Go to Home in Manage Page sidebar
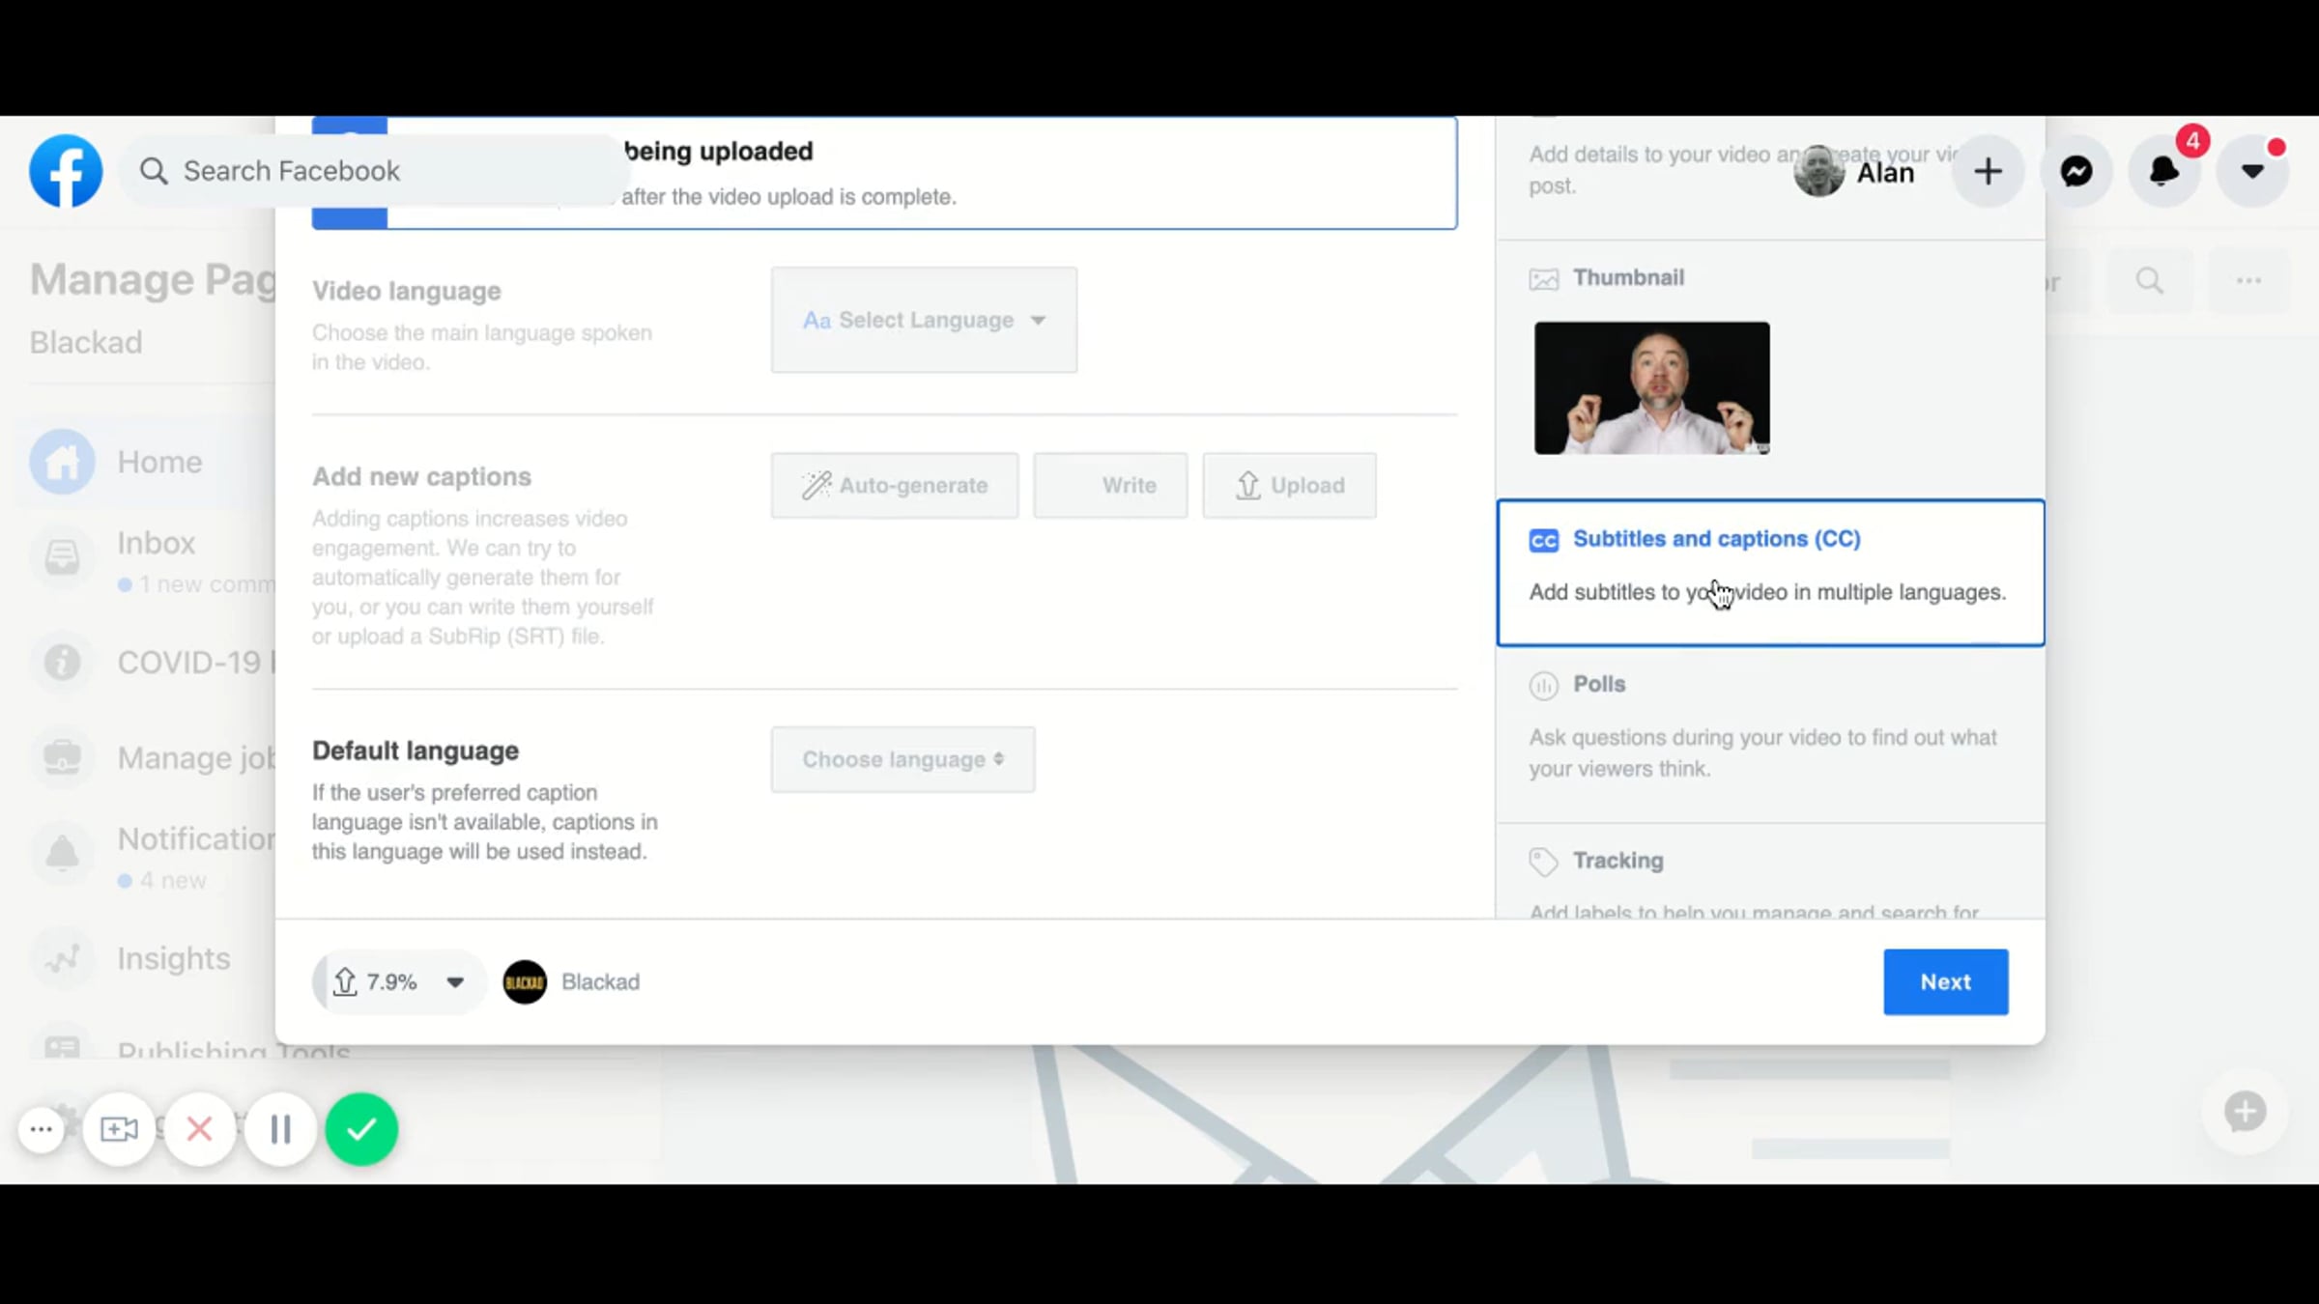The image size is (2319, 1304). pos(145,462)
